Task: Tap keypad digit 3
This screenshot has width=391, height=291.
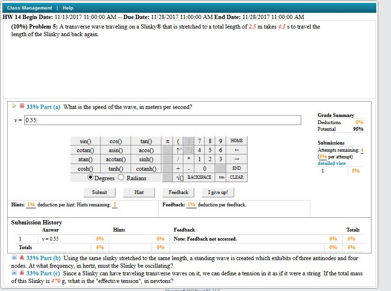Action: point(220,159)
